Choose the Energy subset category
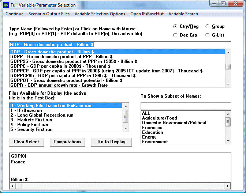This screenshot has width=246, height=193. (149, 137)
